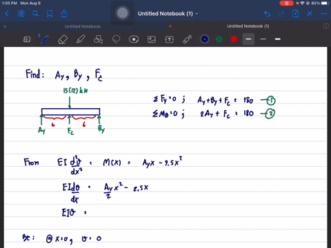The width and height of the screenshot is (331, 248).
Task: Select the Shapes tool
Action: (x=98, y=39)
